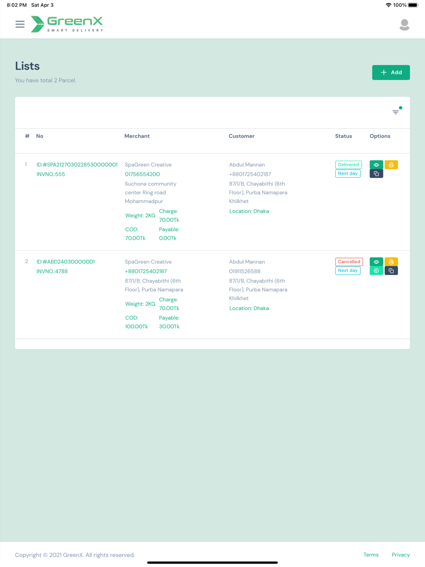Duplicate parcel INVNO:4788
Viewport: 425px width, 567px height.
pos(391,271)
